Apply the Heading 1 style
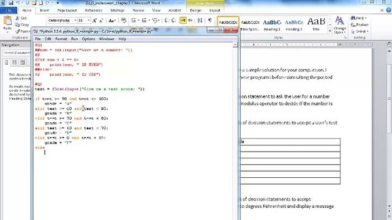The width and height of the screenshot is (392, 220). click(272, 24)
